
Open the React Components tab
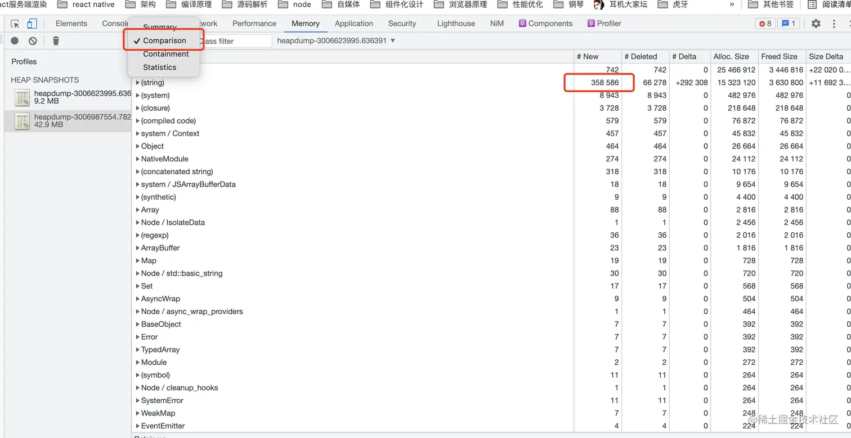[545, 24]
